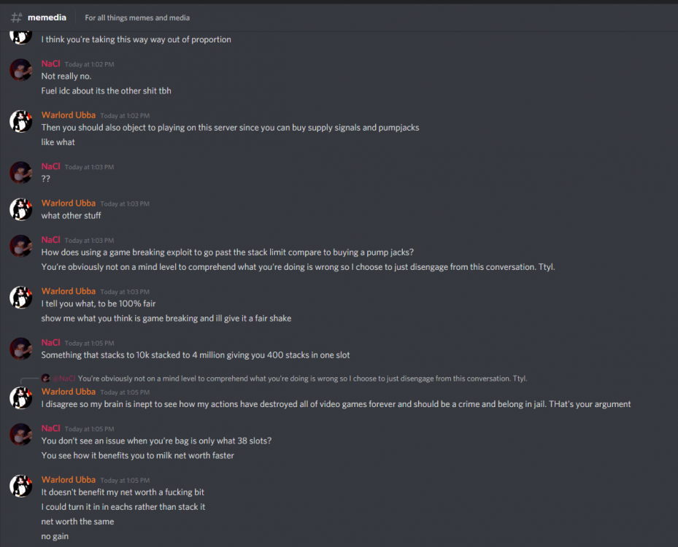Screen dimensions: 678x547
Task: Click the 'Today at 1:02 PM' timestamp on NaCl's message
Action: (x=89, y=64)
